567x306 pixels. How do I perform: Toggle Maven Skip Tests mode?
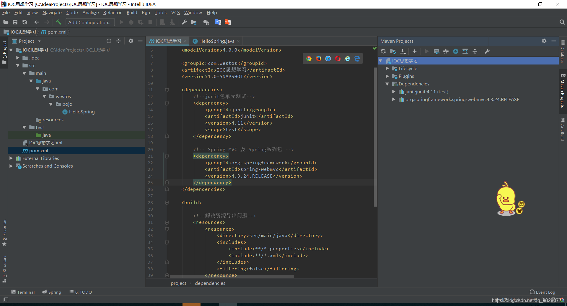click(x=456, y=51)
